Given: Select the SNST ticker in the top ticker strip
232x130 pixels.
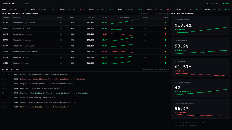Looking at the screenshot, I should click(x=159, y=10).
